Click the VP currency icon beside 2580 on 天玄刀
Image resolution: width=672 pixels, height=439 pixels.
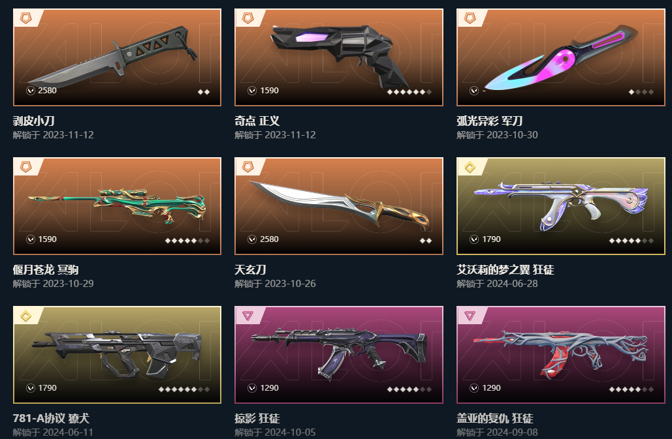(252, 239)
